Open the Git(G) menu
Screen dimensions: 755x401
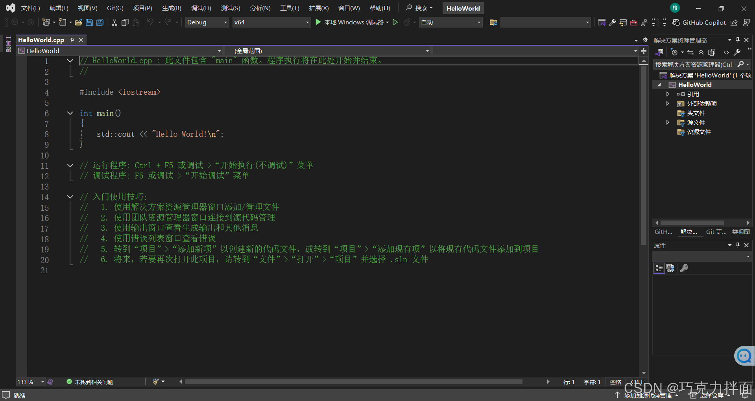click(114, 8)
